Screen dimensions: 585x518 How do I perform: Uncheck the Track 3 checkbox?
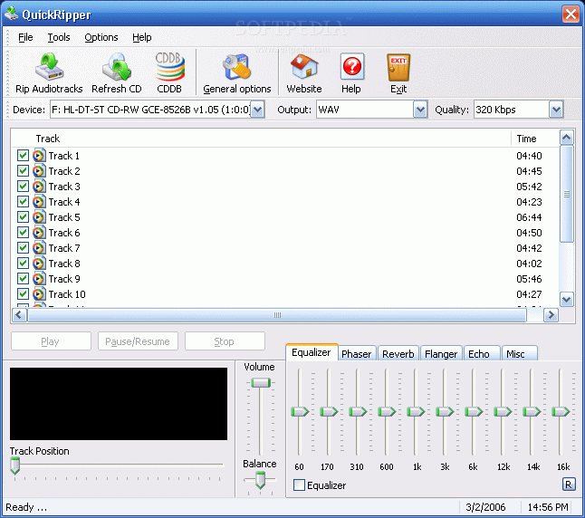click(23, 187)
